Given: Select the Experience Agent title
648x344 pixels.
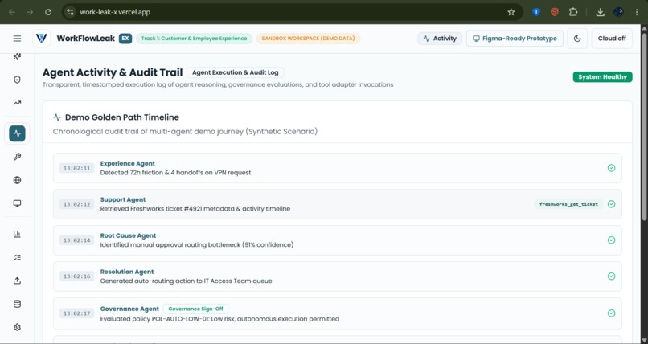Looking at the screenshot, I should (x=128, y=163).
